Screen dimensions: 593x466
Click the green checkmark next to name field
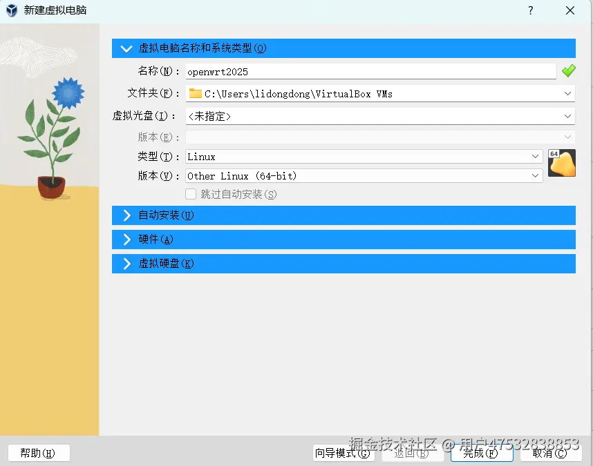click(x=568, y=70)
